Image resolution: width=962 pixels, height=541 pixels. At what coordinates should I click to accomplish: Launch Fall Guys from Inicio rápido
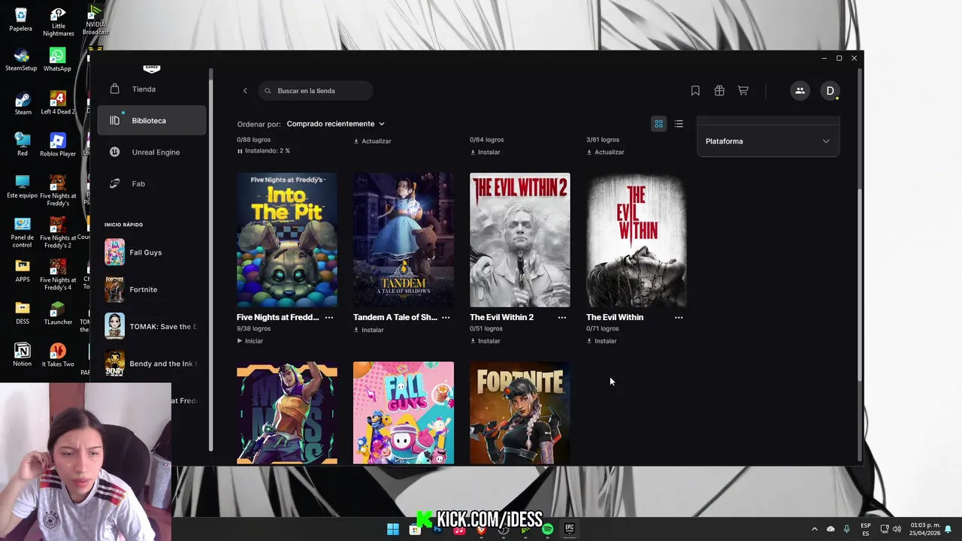click(x=150, y=252)
